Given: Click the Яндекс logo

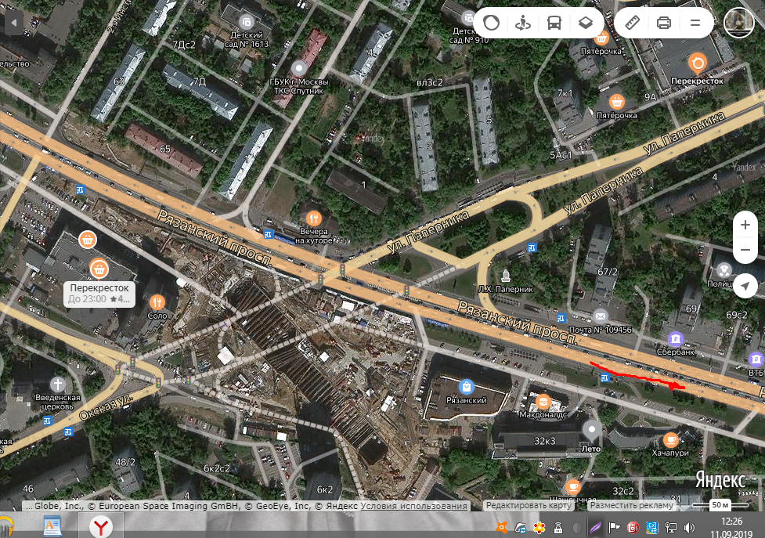Looking at the screenshot, I should (x=720, y=480).
